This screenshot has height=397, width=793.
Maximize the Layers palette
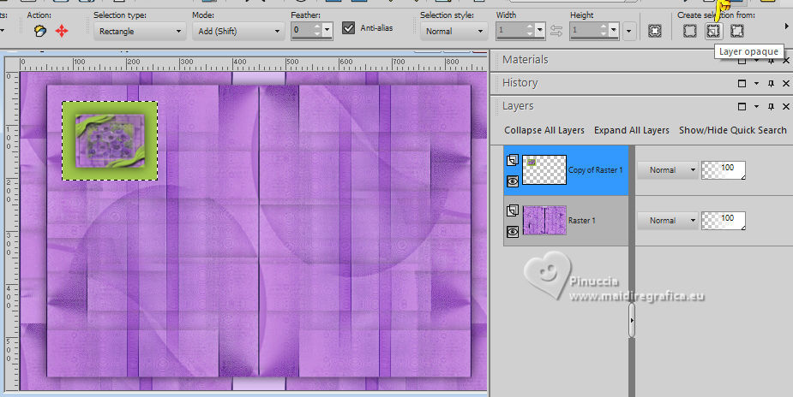742,106
